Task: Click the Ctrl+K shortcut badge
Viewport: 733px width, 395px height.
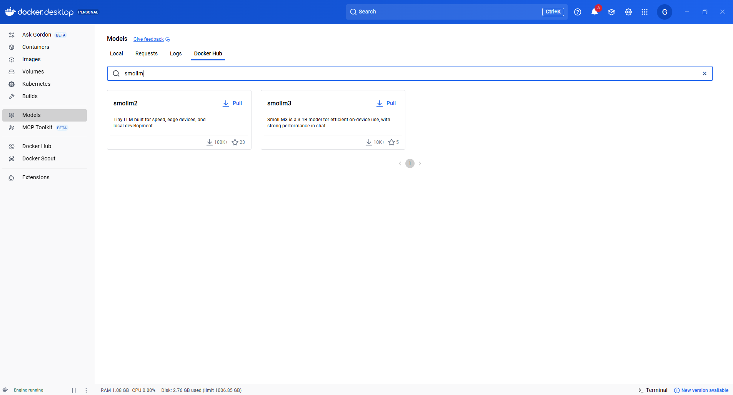Action: pyautogui.click(x=553, y=12)
